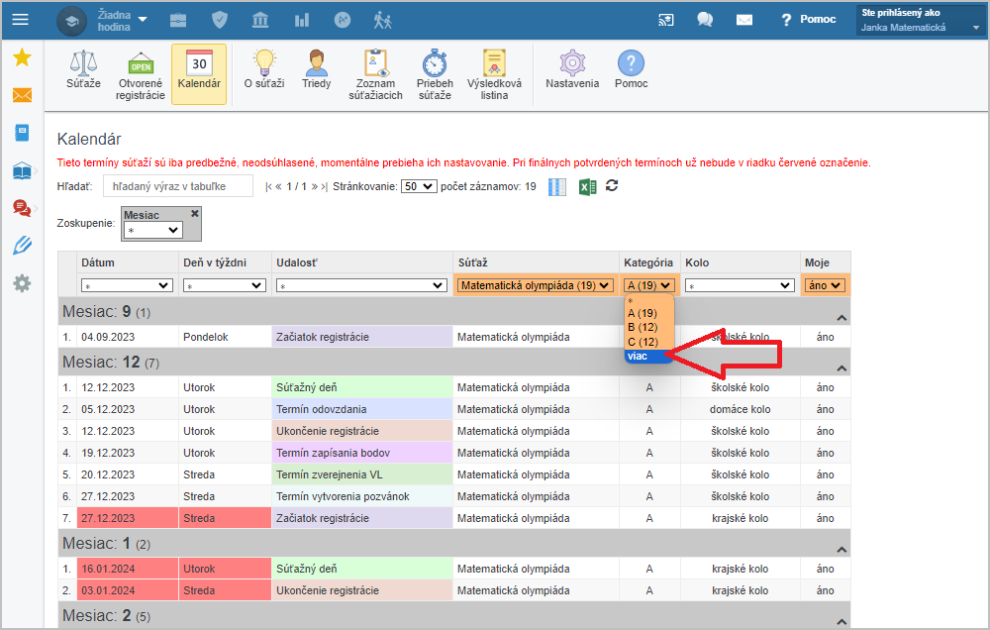
Task: Open the envelope messages icon in top bar
Action: coord(744,20)
